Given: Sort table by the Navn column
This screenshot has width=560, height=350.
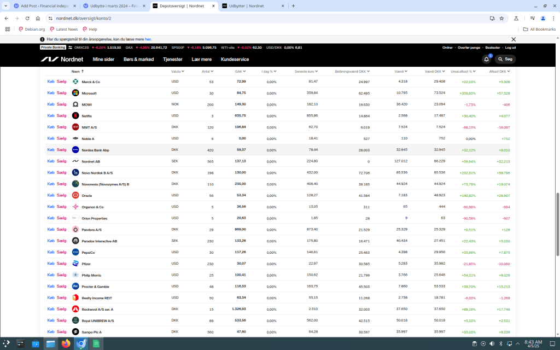Looking at the screenshot, I should click(x=77, y=71).
